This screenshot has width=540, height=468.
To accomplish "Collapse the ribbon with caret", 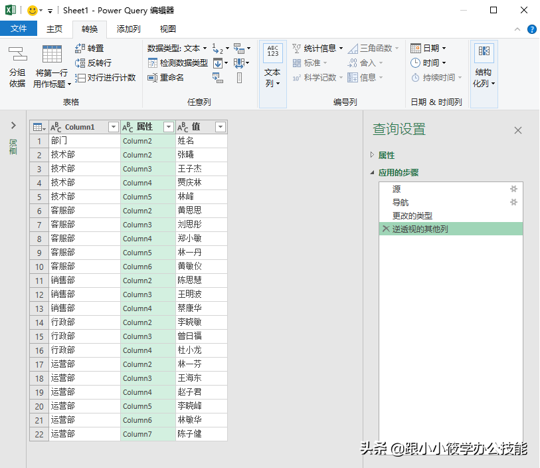I will (517, 29).
